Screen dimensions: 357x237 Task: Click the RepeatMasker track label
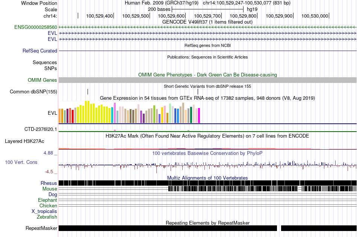pyautogui.click(x=41, y=228)
